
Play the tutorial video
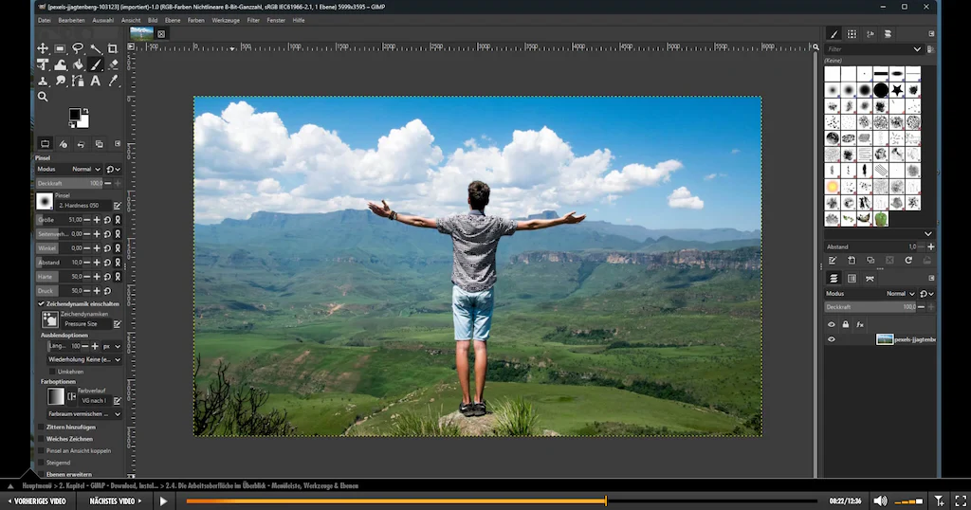[163, 501]
